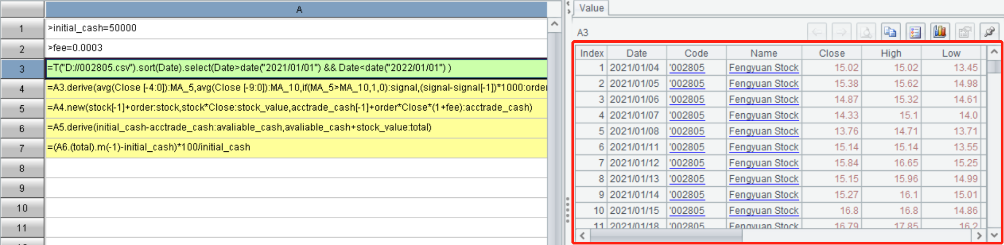Click the property list icon

915,32
